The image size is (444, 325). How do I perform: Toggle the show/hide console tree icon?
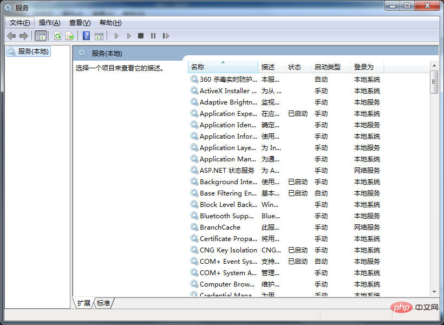(41, 36)
